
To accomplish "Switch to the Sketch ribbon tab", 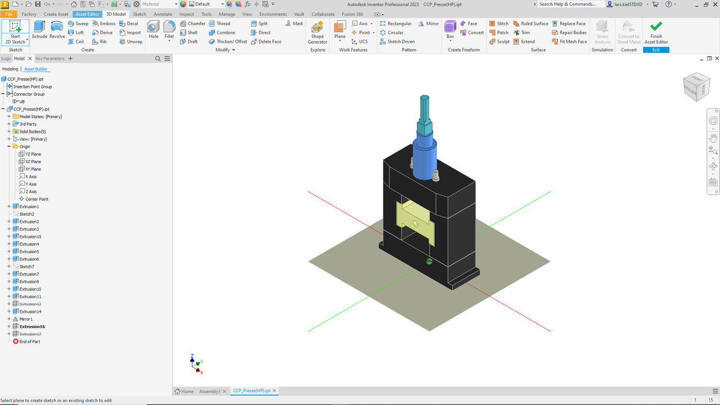I will coord(139,14).
